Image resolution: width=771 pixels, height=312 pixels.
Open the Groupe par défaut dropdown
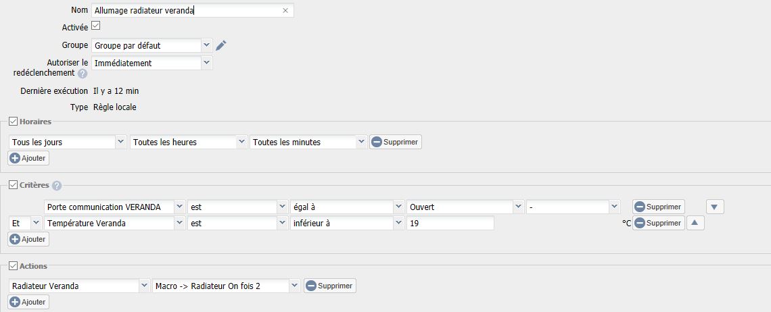click(x=207, y=45)
